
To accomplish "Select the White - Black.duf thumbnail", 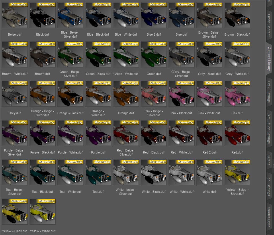I will point(154,172).
